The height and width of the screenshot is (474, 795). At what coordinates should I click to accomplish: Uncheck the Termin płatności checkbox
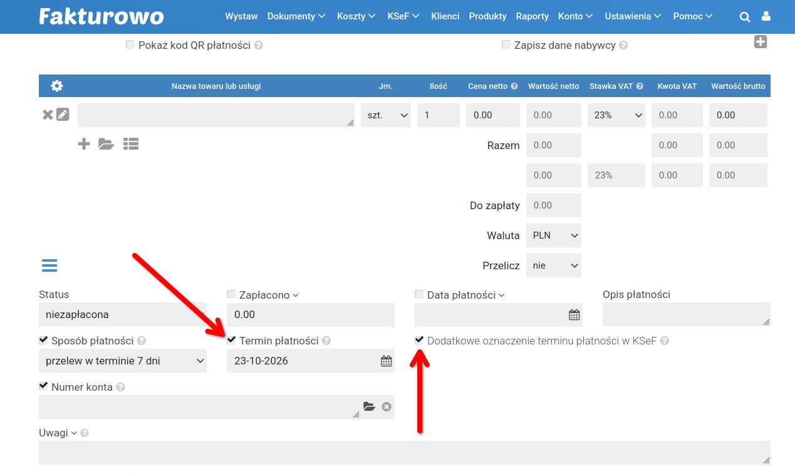[231, 340]
